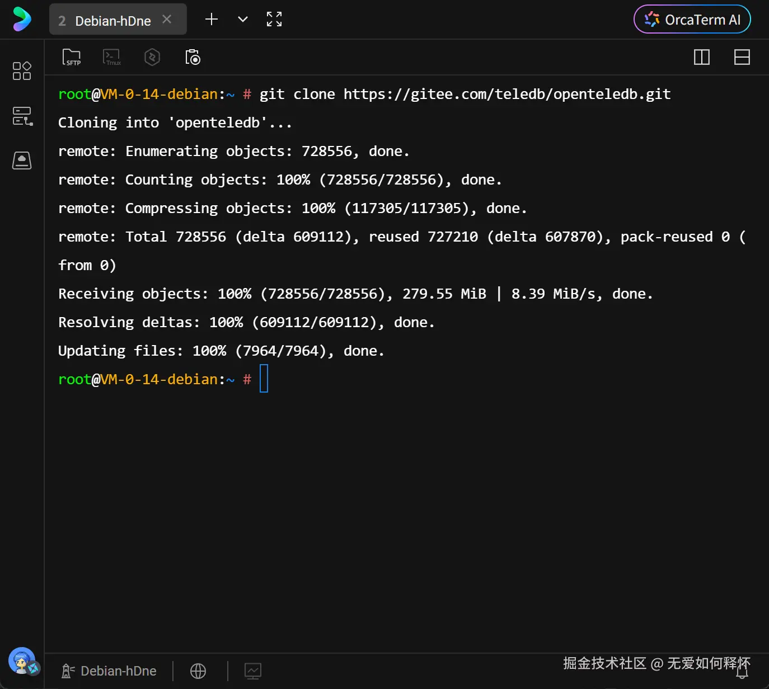Click the notification bell icon
This screenshot has width=769, height=689.
tap(742, 672)
